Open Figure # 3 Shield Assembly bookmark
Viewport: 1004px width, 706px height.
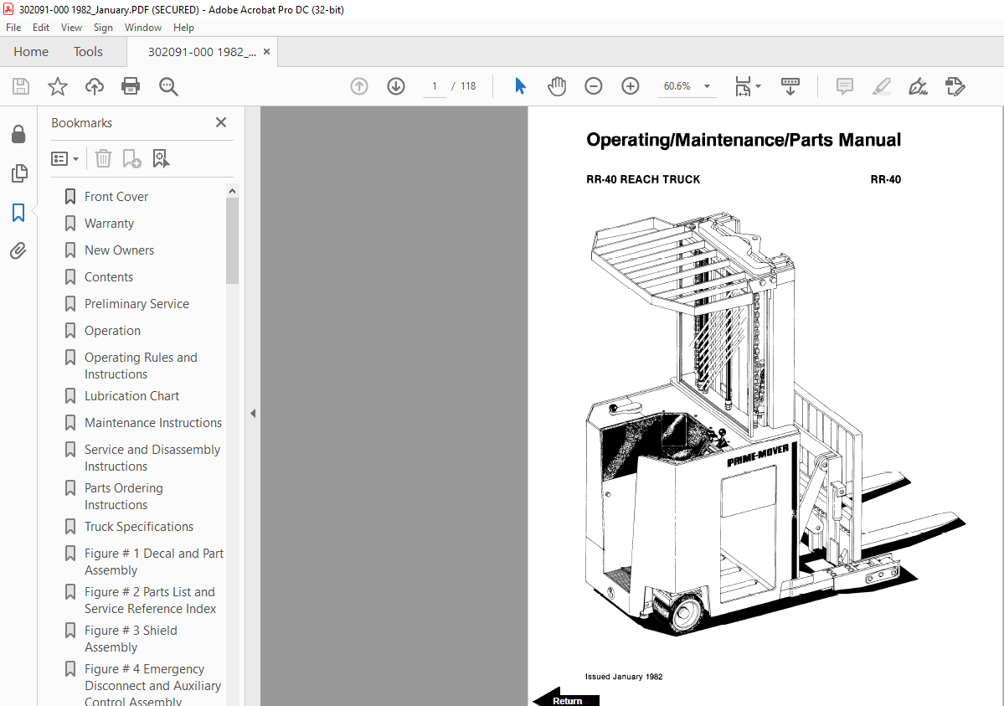pos(131,639)
